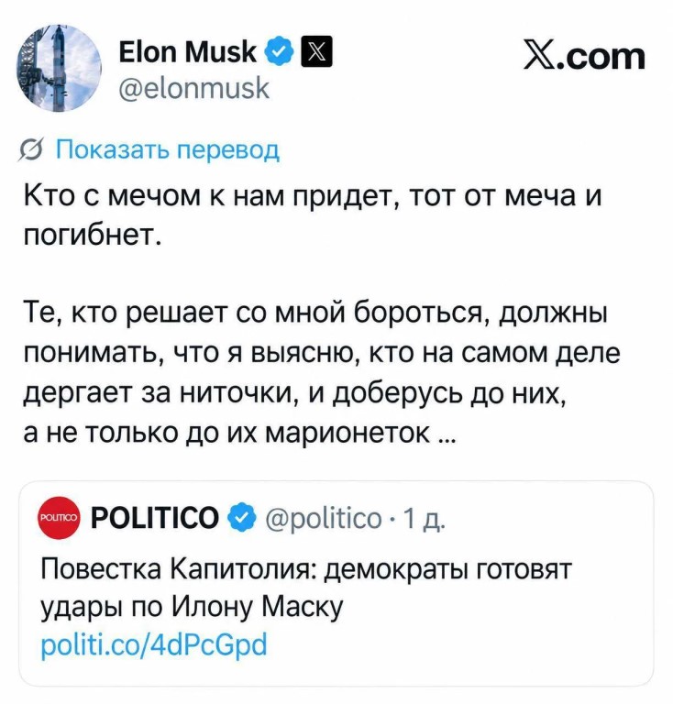Open the @politico handle
The height and width of the screenshot is (704, 673).
(324, 518)
